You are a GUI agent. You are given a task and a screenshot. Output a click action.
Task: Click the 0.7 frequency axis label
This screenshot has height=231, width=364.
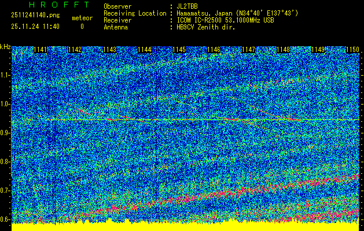click(5, 191)
